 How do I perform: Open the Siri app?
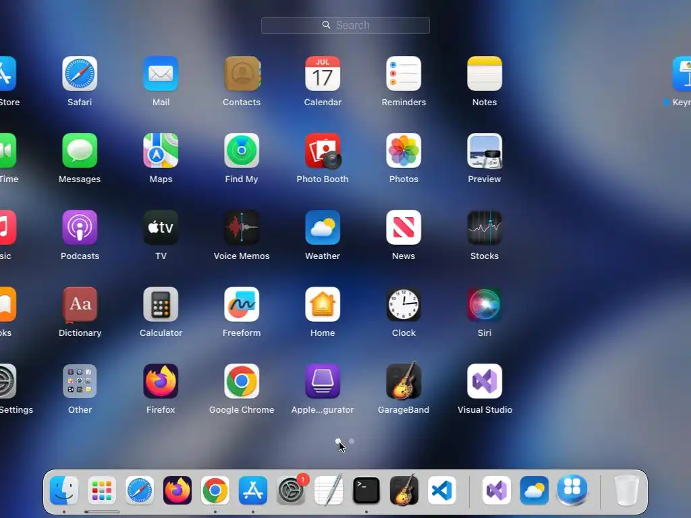(x=485, y=304)
